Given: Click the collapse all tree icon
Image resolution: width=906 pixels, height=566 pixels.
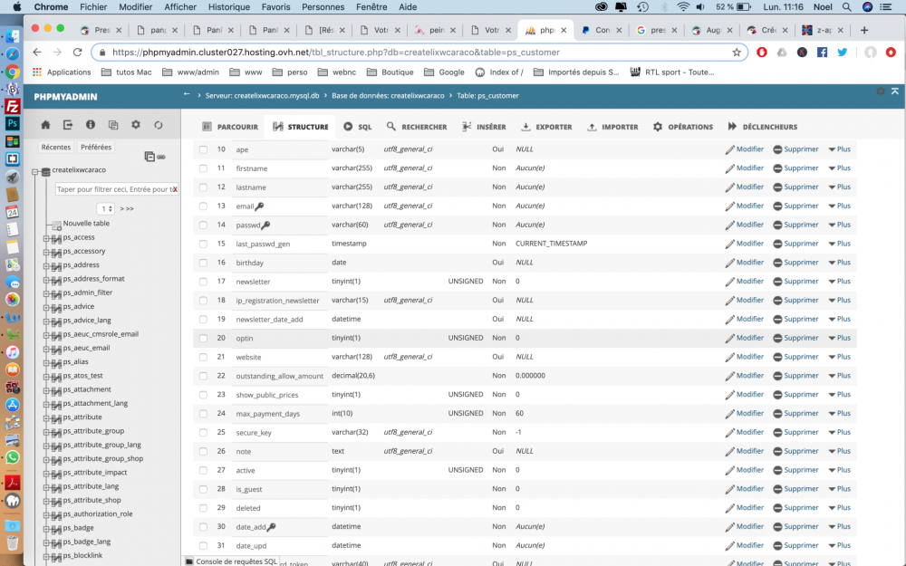Looking at the screenshot, I should [149, 157].
